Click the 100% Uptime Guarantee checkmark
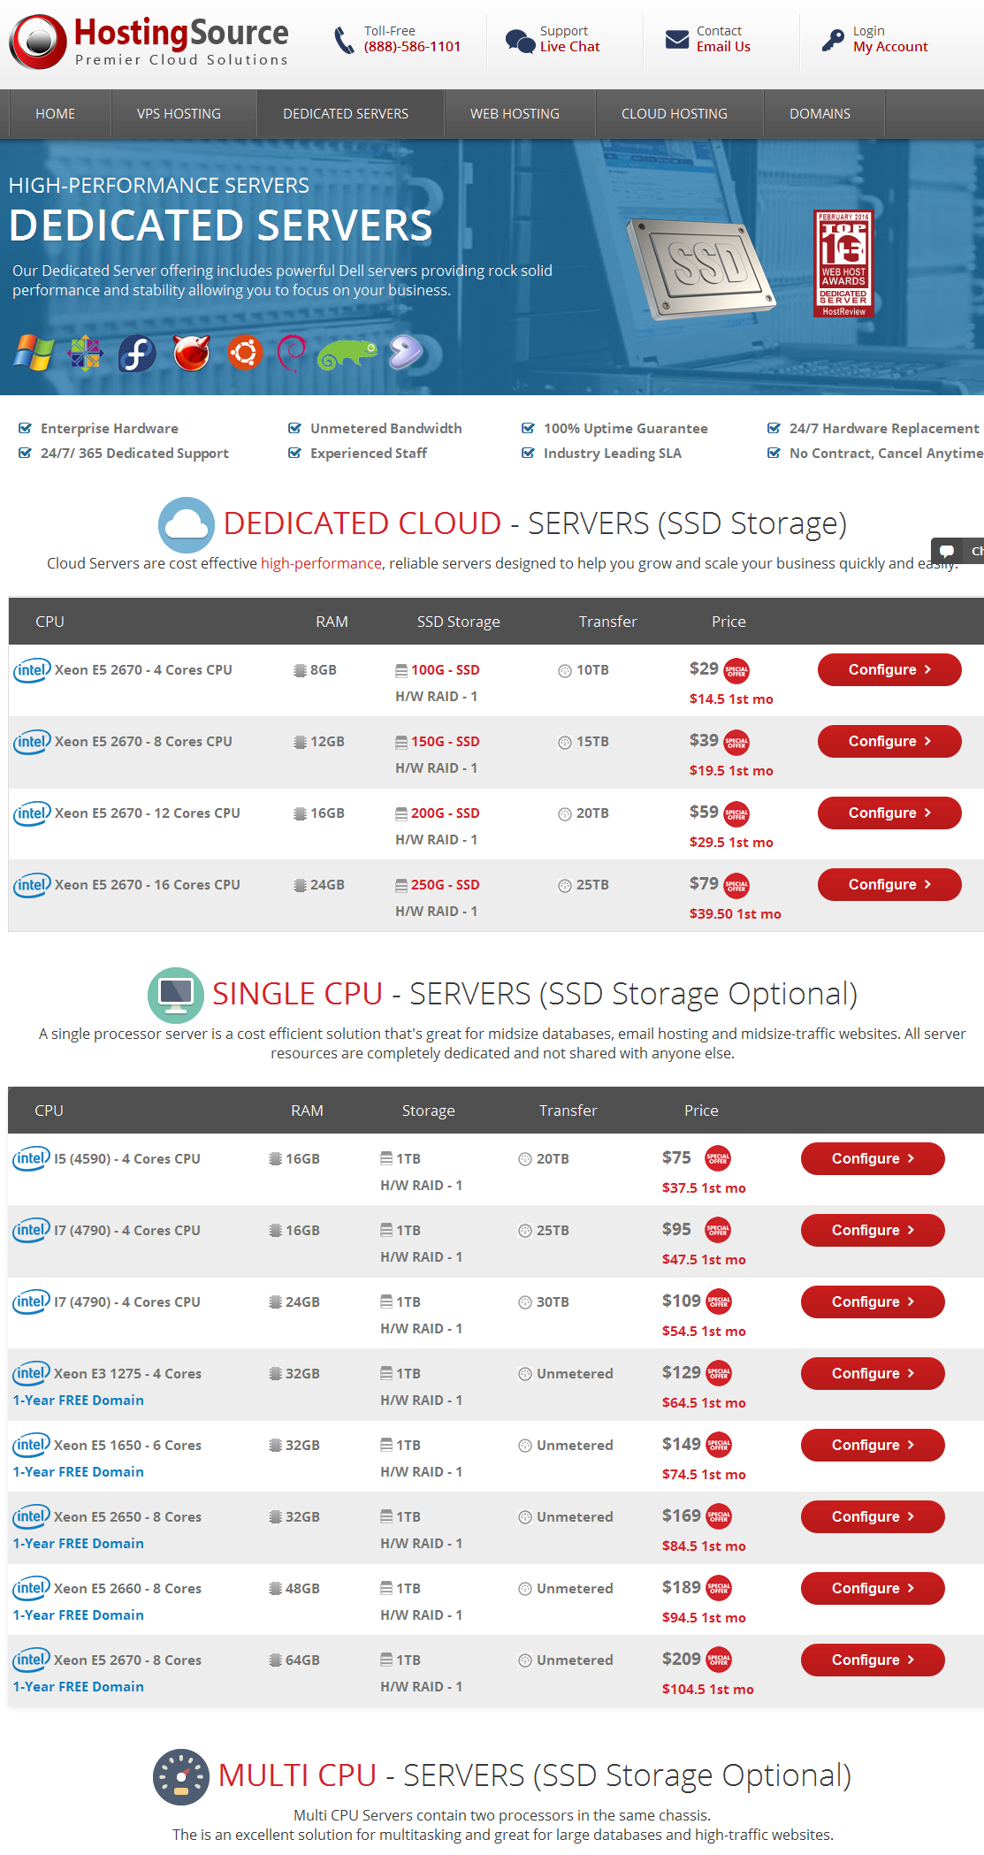 click(529, 429)
